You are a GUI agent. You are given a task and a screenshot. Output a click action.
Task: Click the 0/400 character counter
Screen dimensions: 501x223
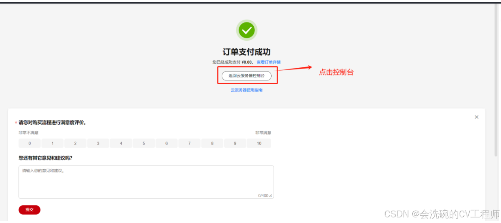point(263,196)
